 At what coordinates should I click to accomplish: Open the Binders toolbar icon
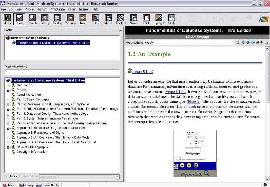click(x=58, y=19)
